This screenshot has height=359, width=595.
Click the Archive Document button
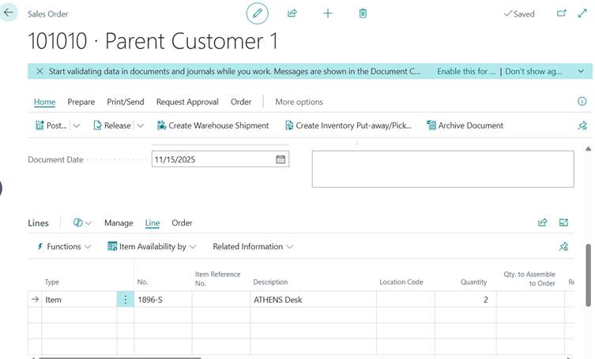(465, 125)
